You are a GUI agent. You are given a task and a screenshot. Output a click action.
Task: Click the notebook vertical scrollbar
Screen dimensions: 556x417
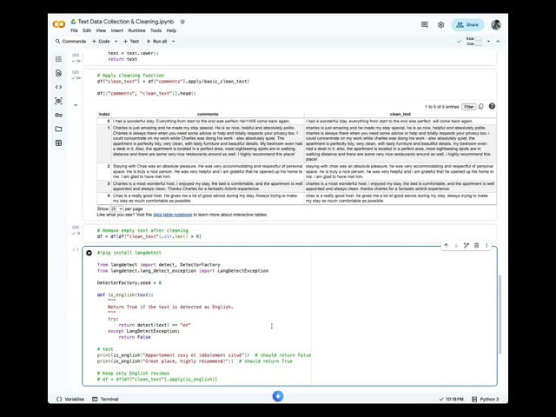tap(500, 314)
